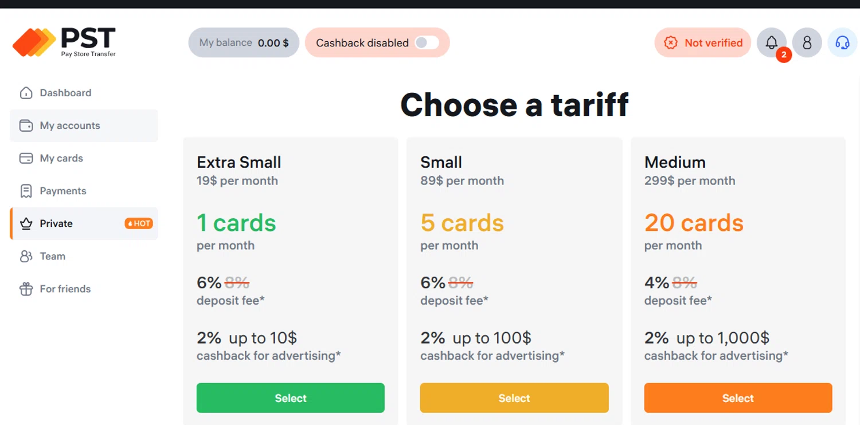This screenshot has height=425, width=860.
Task: Open the Team menu item
Action: pyautogui.click(x=53, y=256)
